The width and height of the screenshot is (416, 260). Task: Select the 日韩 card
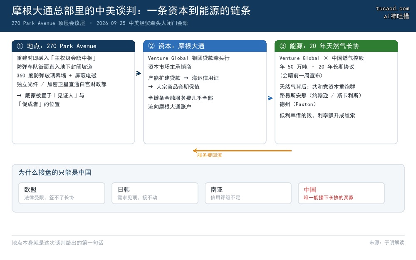[155, 193]
